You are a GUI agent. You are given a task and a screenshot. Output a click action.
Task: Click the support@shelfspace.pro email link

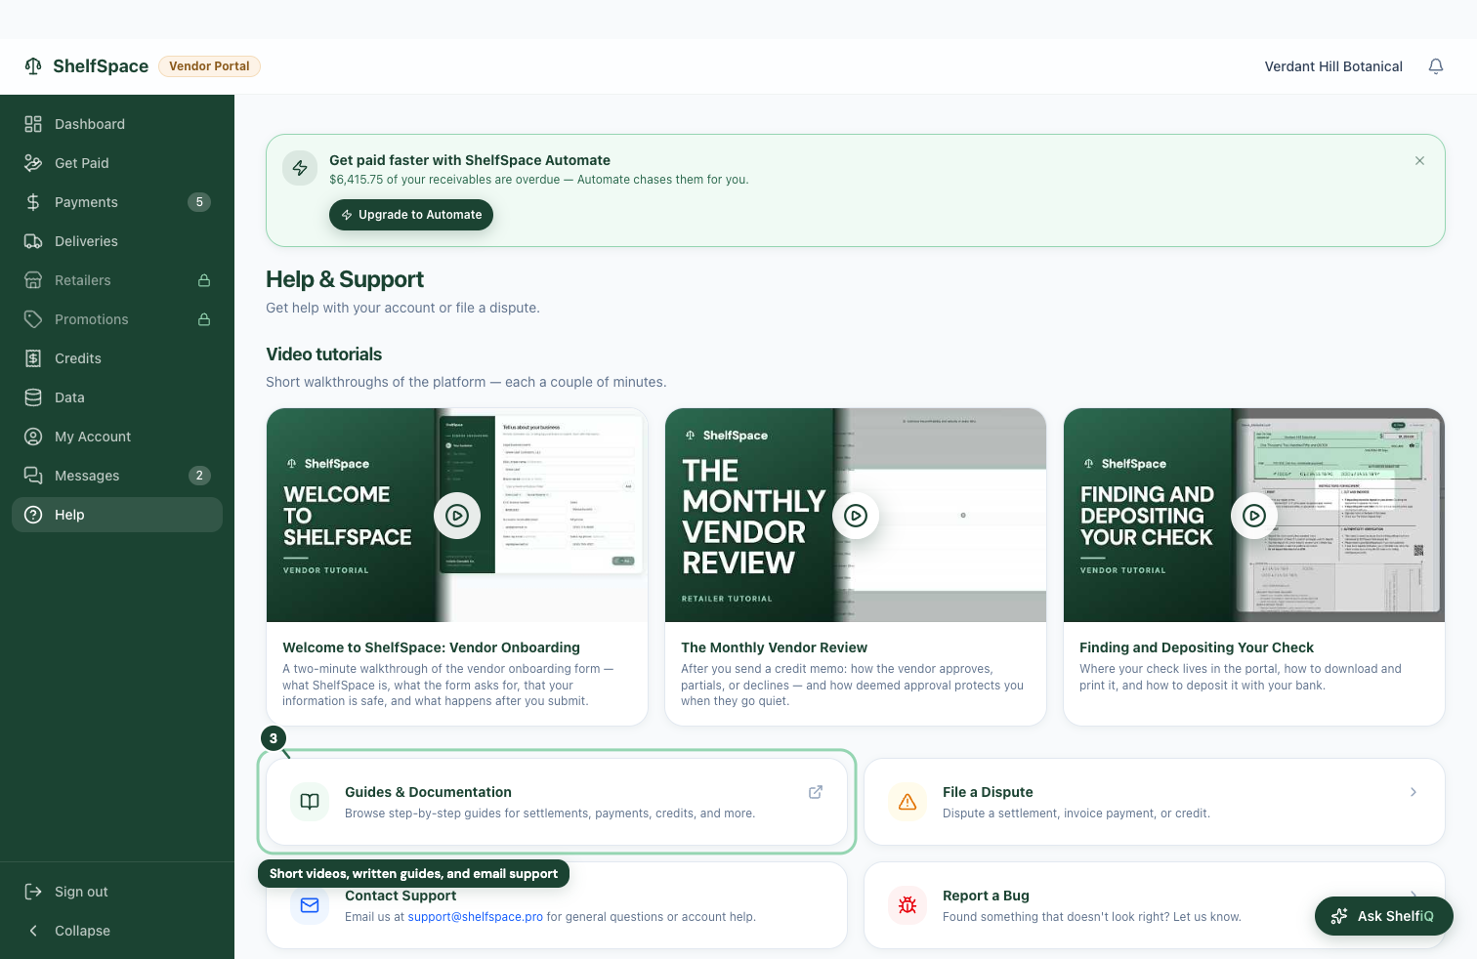pos(475,917)
